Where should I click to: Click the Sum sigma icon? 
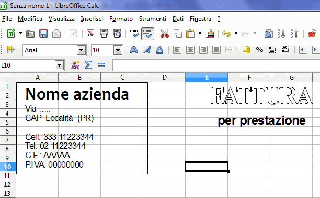[88, 65]
